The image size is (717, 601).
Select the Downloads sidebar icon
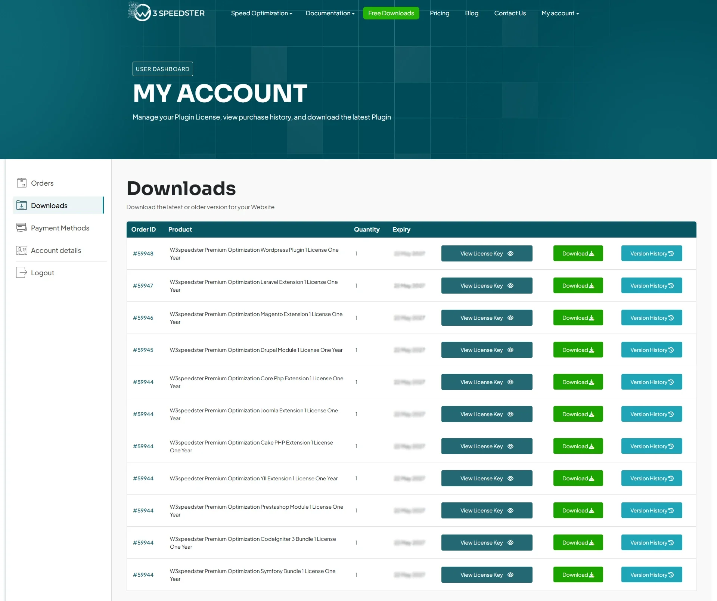tap(22, 205)
